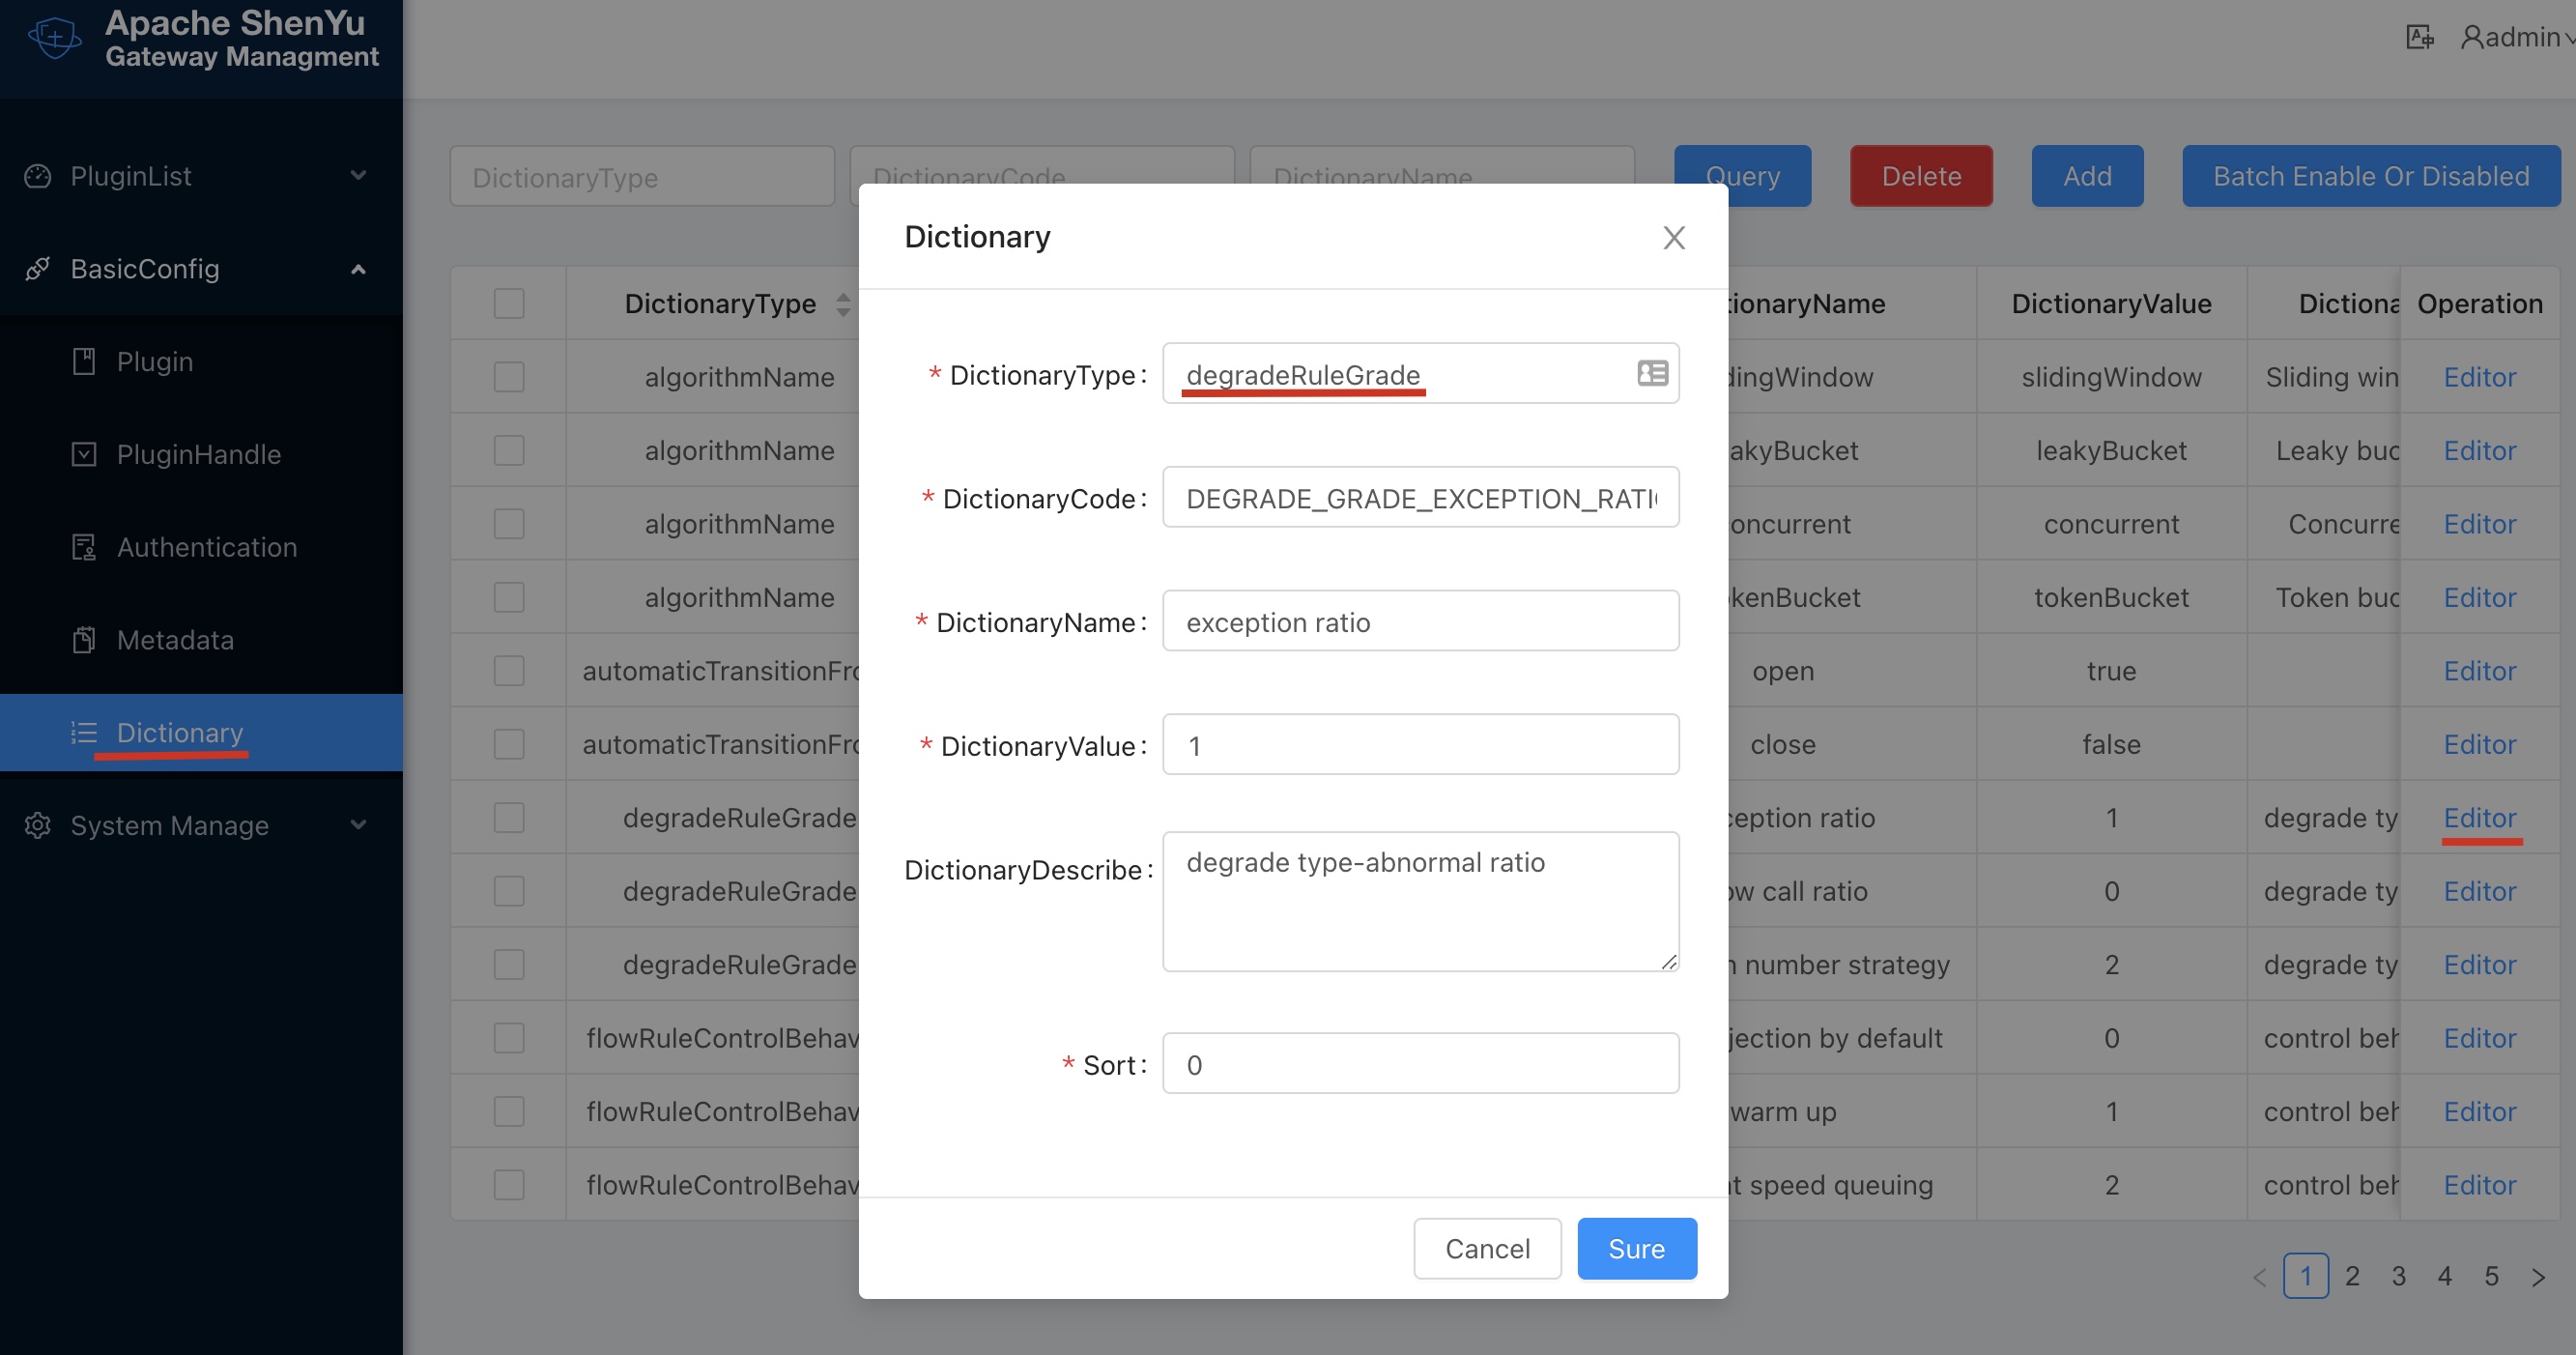Screen dimensions: 2576x1355
Task: Click the DictionaryValue input field
Action: (1420, 744)
